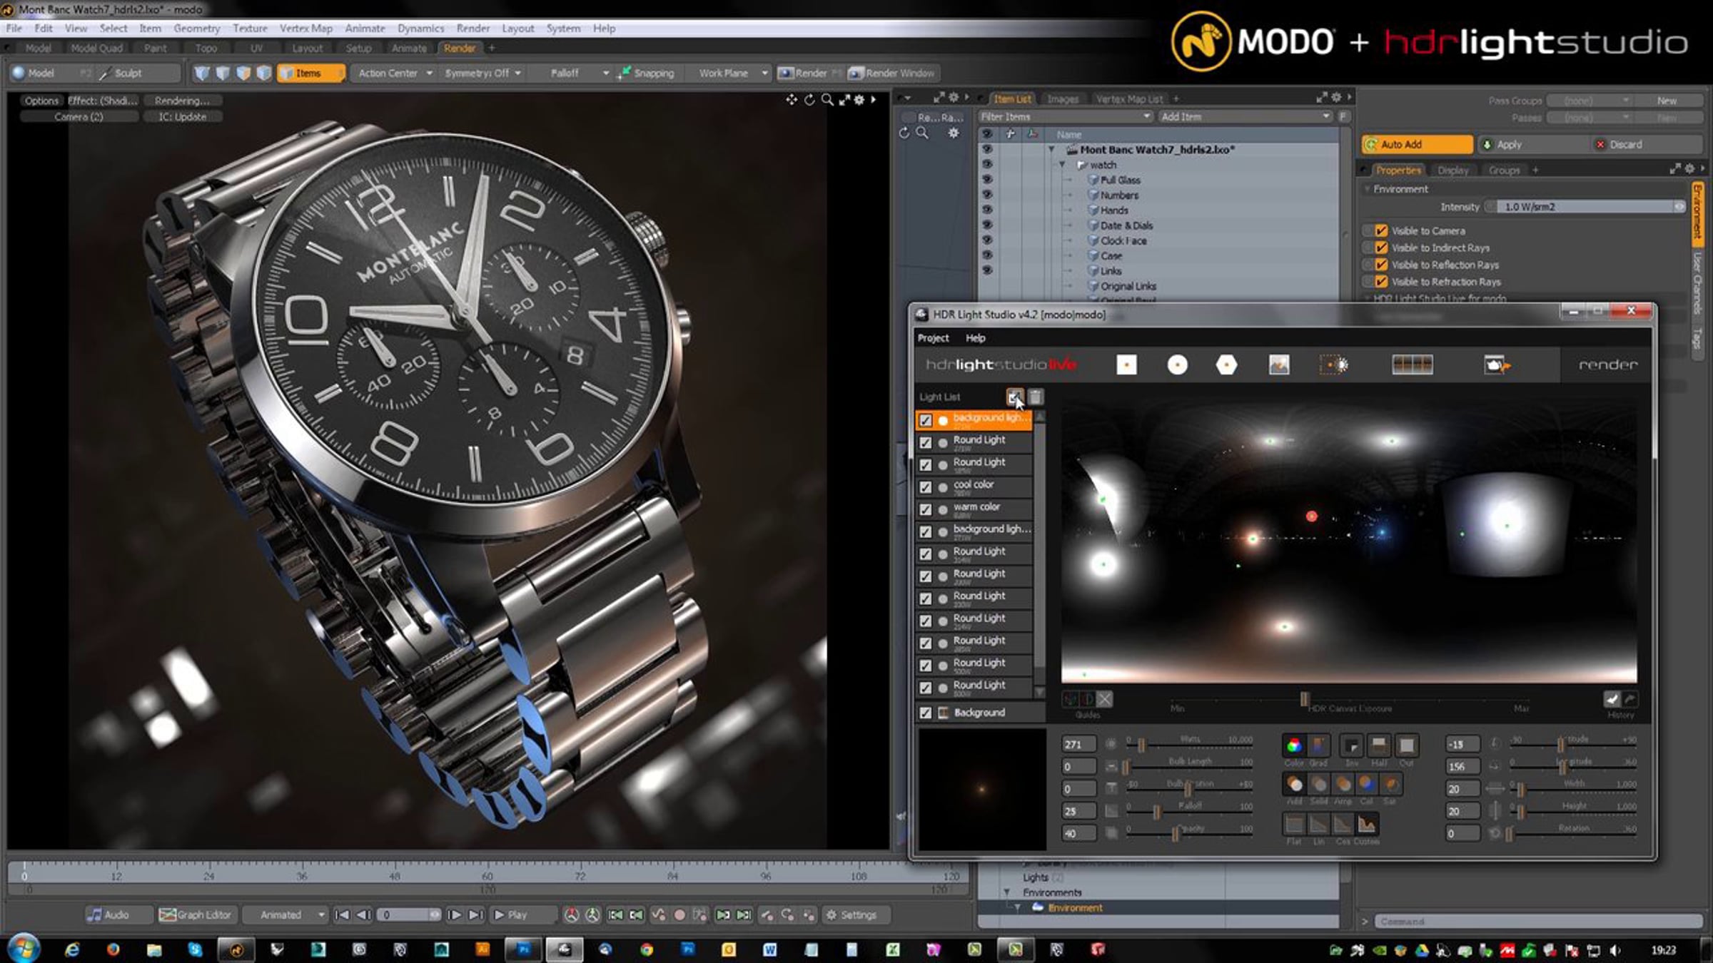Open the Filter Items dropdown
1713x963 pixels.
point(1064,116)
